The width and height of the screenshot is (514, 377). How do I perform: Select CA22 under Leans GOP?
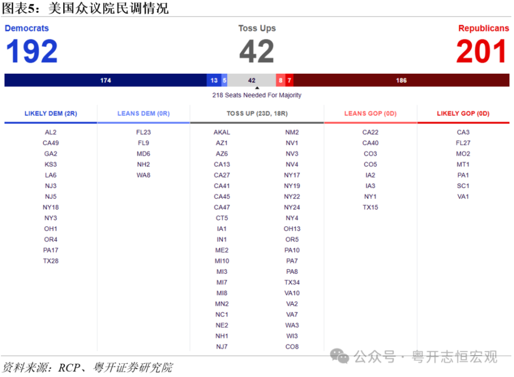point(370,132)
